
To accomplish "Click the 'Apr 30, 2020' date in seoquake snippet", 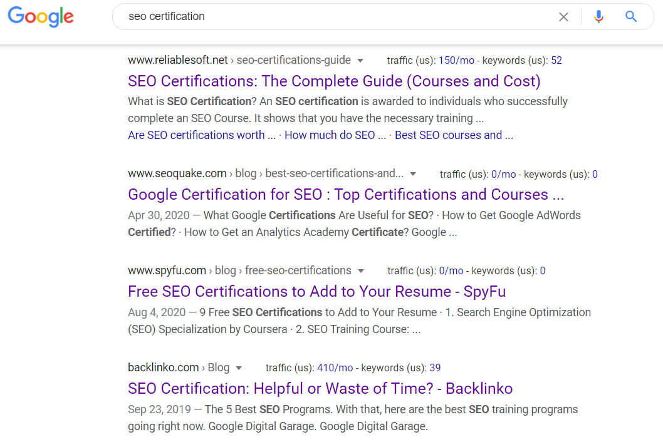I will [159, 215].
